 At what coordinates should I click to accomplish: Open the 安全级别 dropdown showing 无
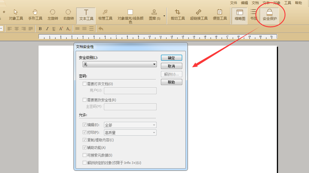coord(120,64)
